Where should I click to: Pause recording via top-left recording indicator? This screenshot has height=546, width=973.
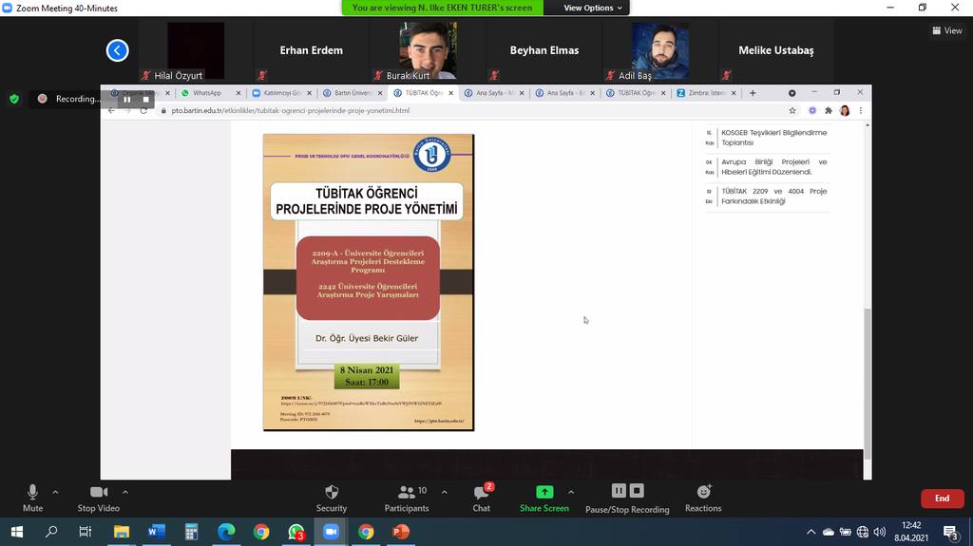click(127, 100)
